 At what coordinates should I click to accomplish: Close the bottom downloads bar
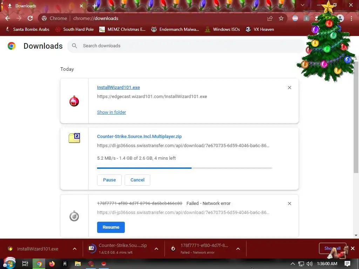[353, 248]
